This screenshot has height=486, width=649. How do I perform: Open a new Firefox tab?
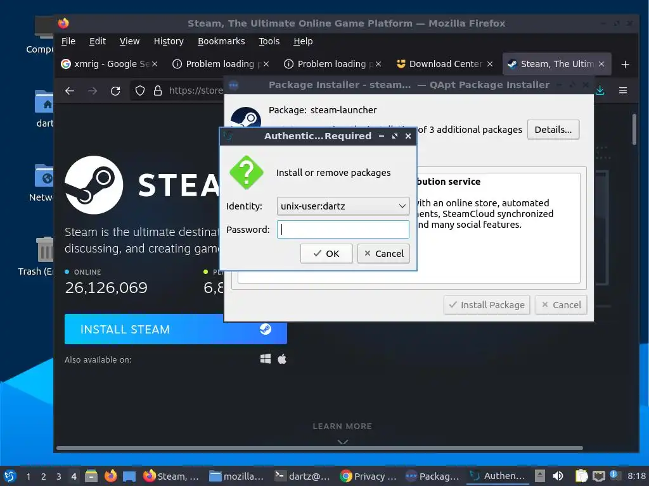625,65
